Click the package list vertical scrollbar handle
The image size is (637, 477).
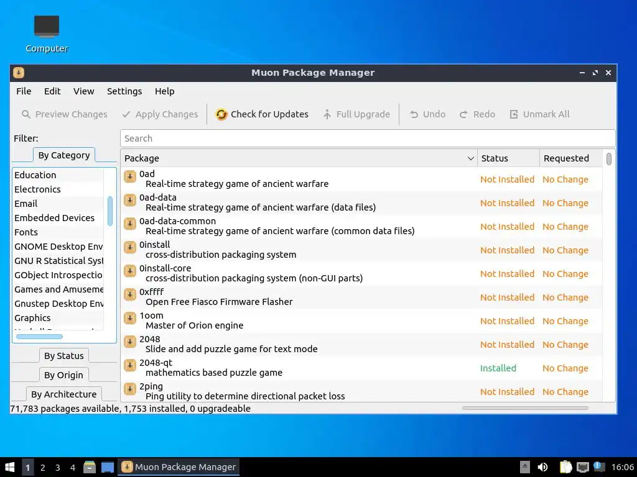(608, 158)
